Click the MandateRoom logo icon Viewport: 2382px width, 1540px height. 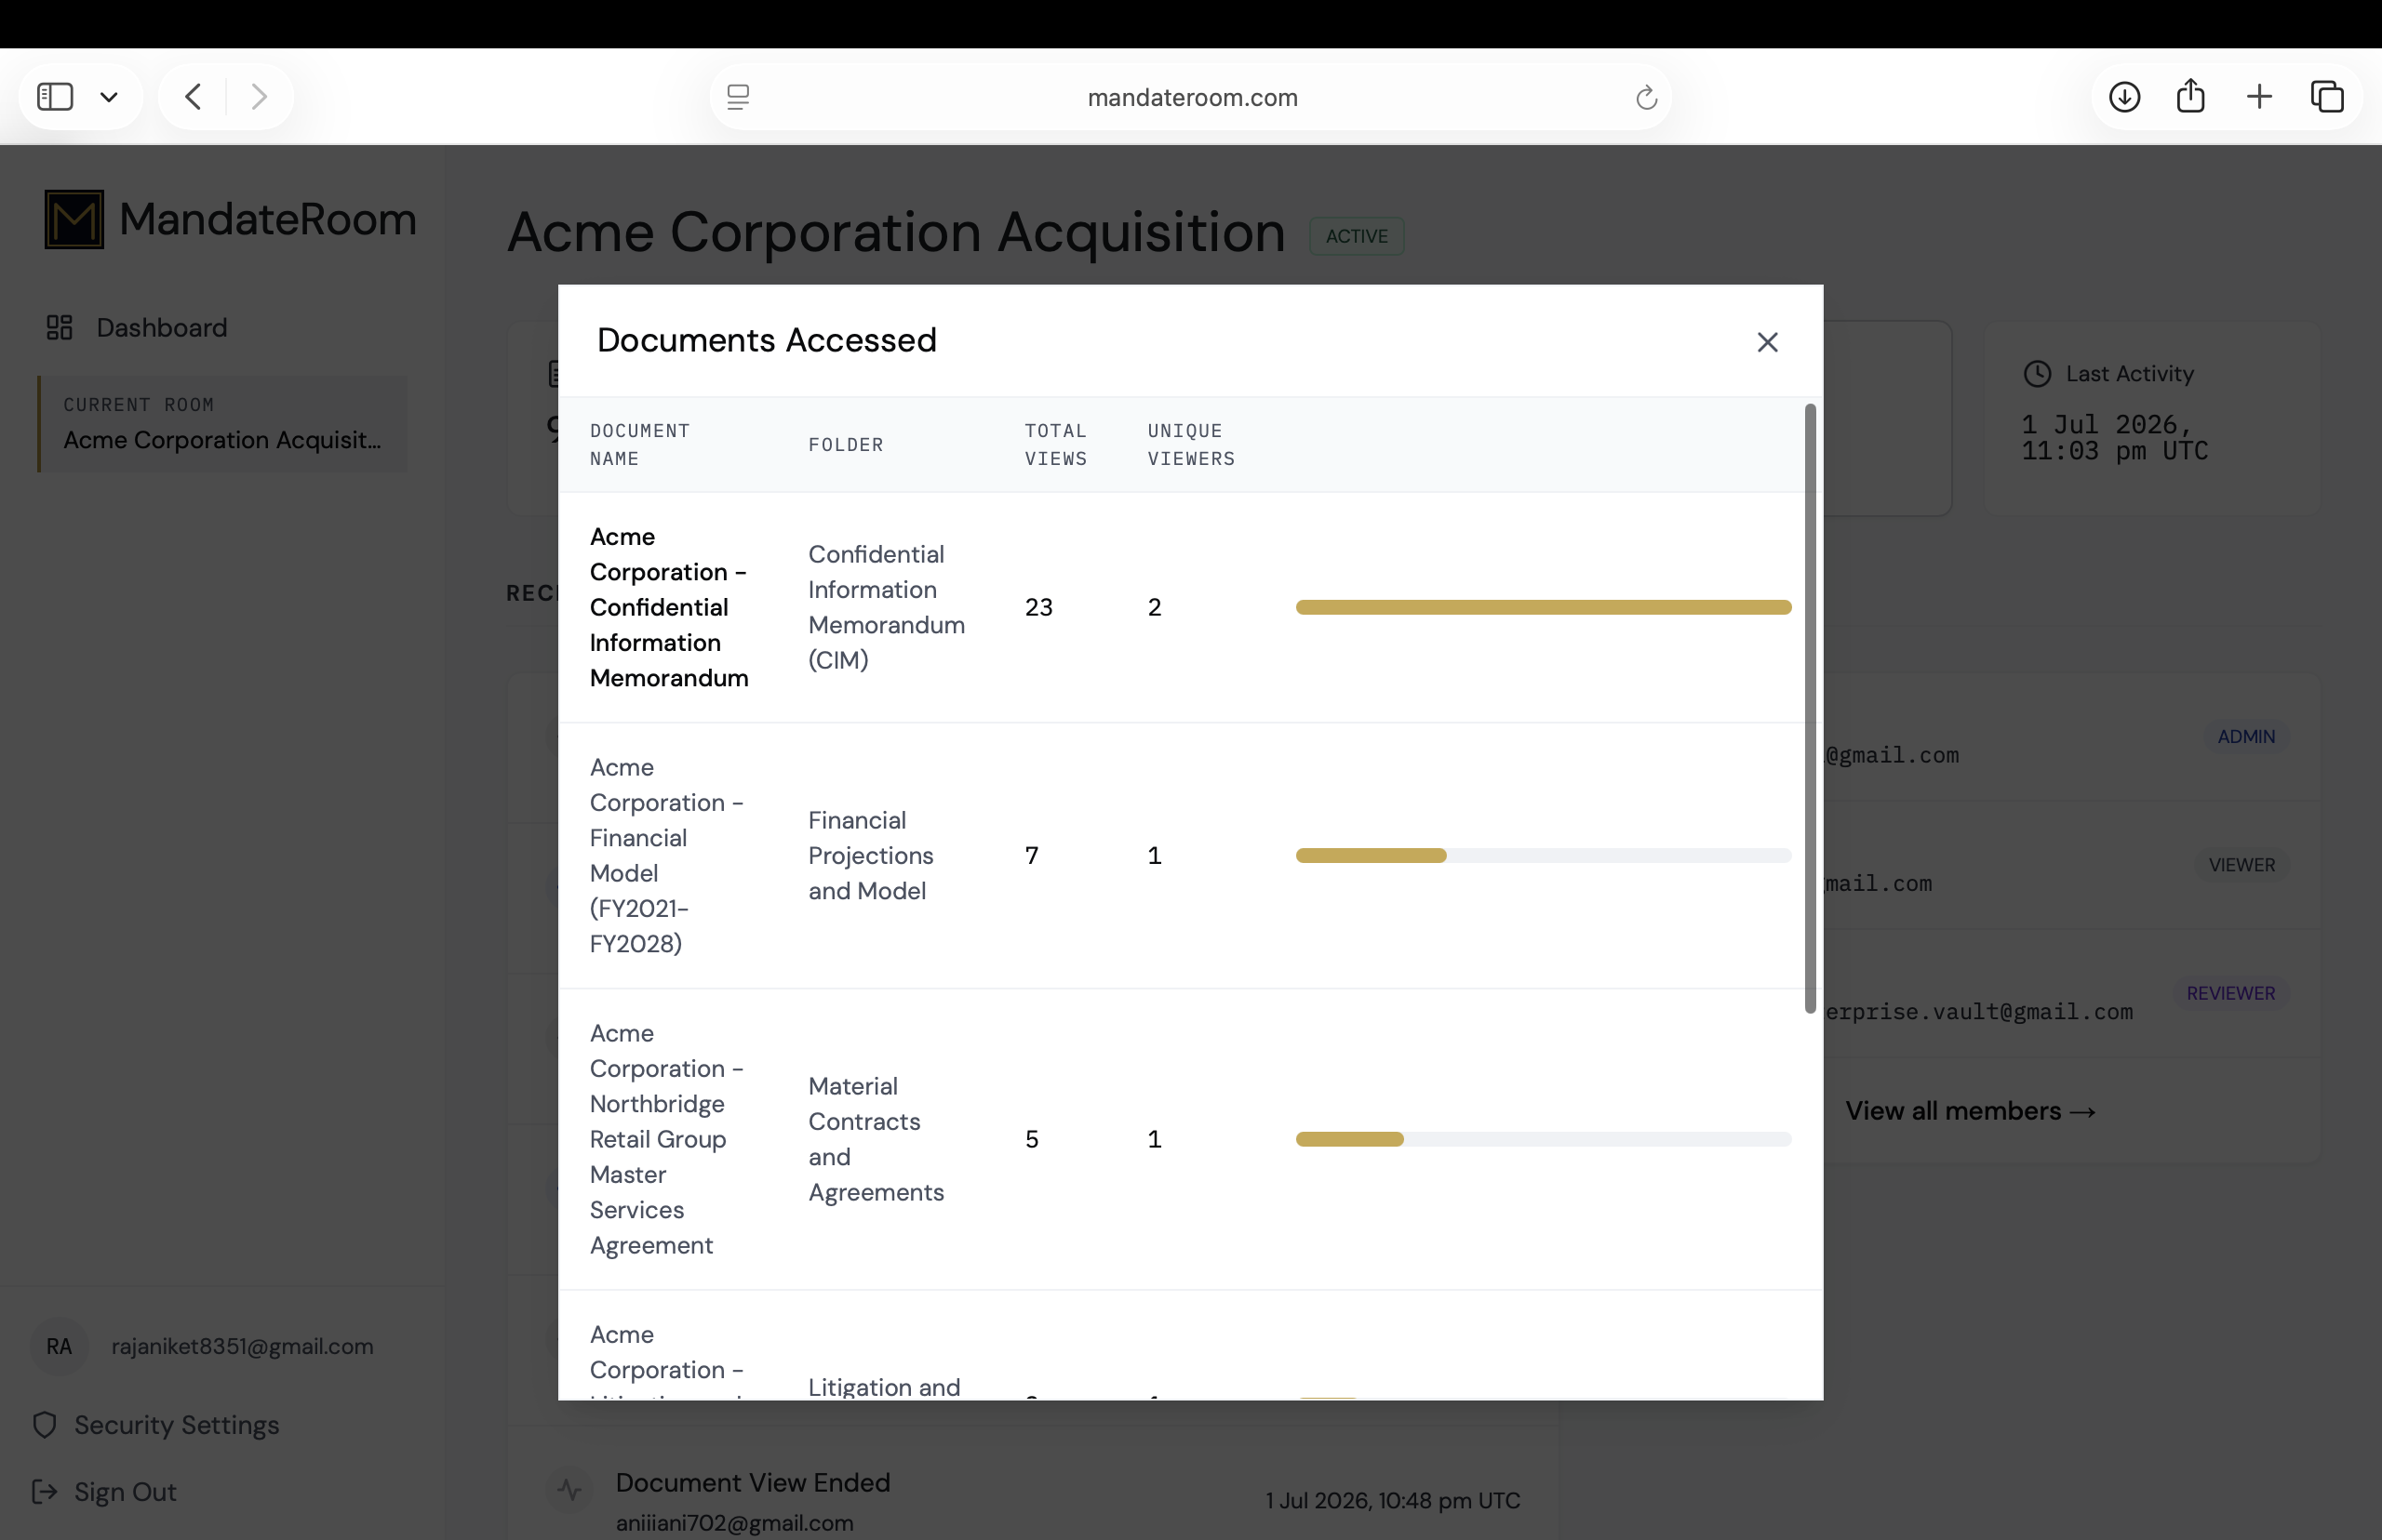tap(74, 219)
